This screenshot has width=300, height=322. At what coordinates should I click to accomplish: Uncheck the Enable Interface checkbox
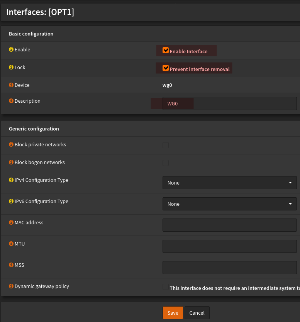pyautogui.click(x=166, y=50)
